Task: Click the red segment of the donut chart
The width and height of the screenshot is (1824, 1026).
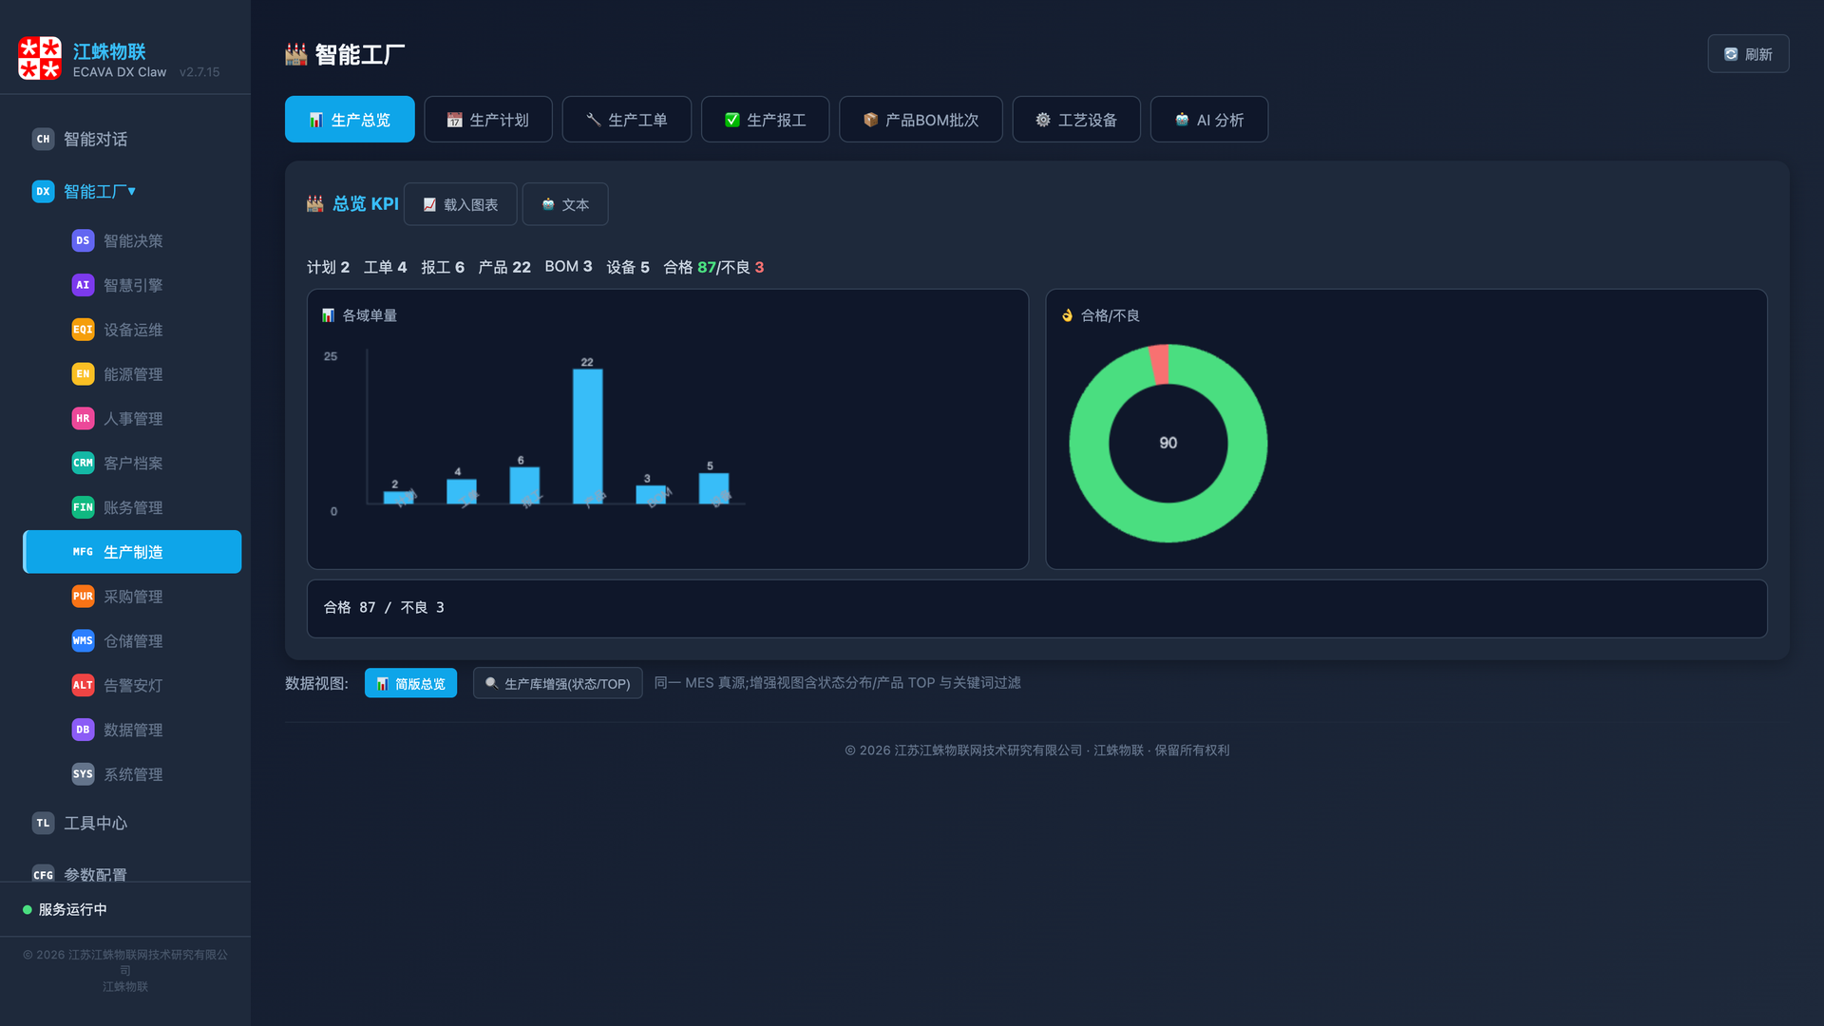Action: point(1159,365)
